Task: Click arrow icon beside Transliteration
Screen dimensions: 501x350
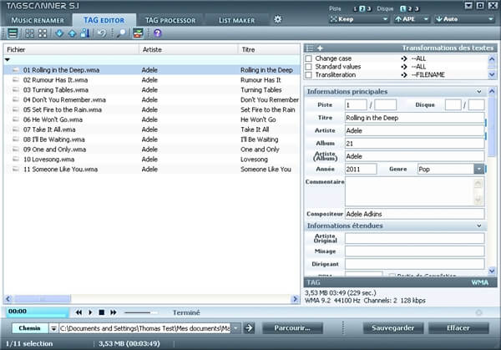Action: (404, 75)
